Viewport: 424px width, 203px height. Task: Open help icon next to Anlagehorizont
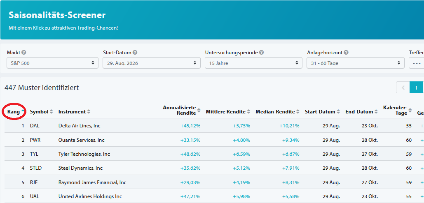(346, 53)
